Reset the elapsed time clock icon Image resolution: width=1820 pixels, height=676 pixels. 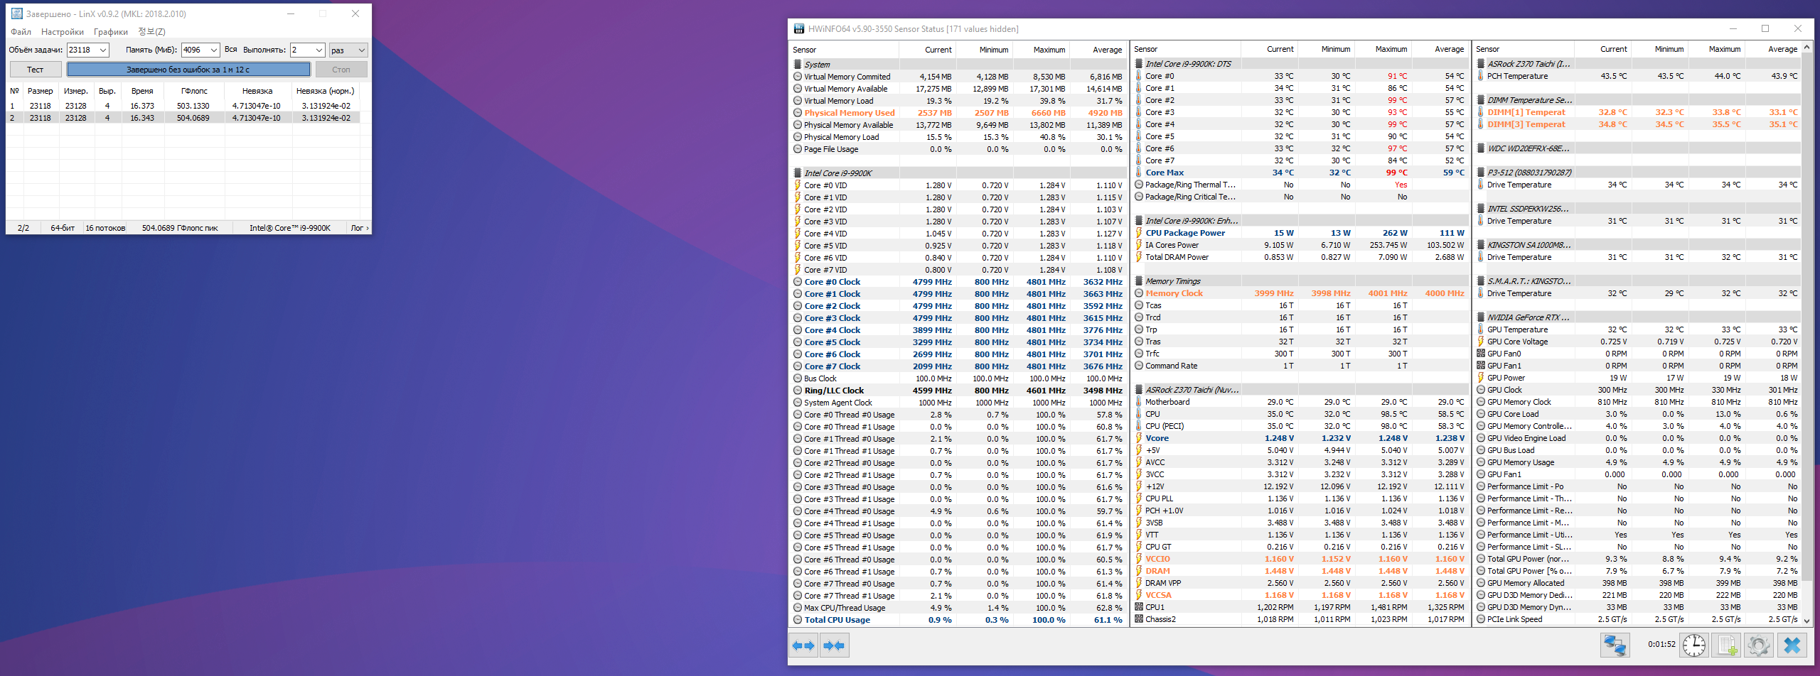click(1694, 645)
